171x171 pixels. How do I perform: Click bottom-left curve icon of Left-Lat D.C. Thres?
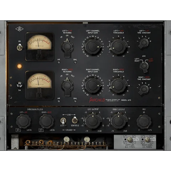tap(125, 142)
